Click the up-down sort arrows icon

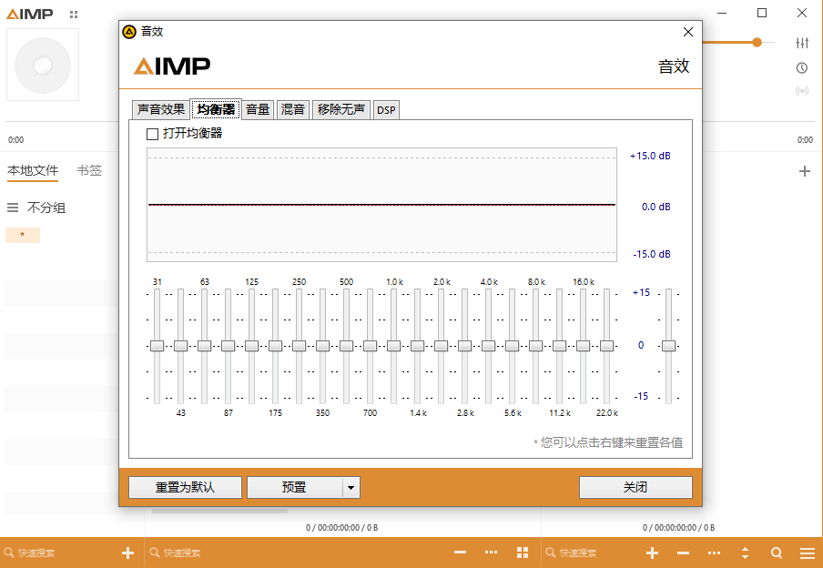(x=746, y=553)
